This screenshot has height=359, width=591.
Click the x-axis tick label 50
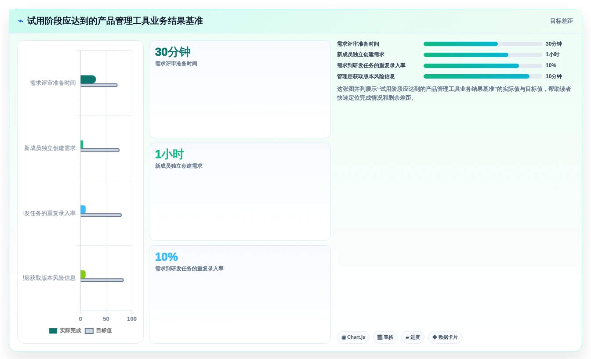pyautogui.click(x=106, y=319)
